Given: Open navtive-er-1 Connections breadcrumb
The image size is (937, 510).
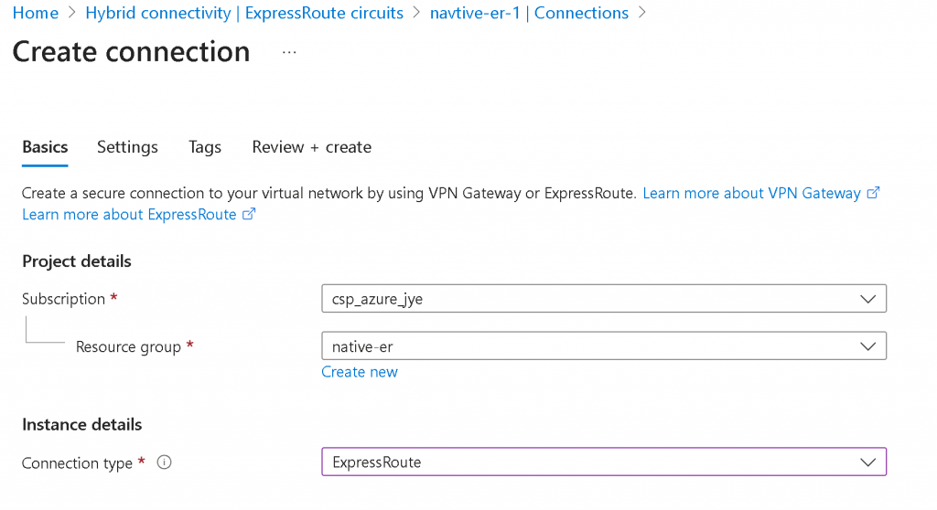Looking at the screenshot, I should 529,13.
